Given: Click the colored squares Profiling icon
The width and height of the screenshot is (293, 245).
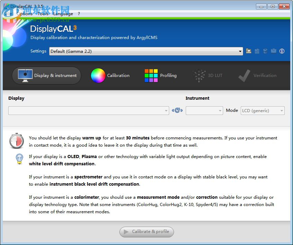Looking at the screenshot, I should coord(151,76).
